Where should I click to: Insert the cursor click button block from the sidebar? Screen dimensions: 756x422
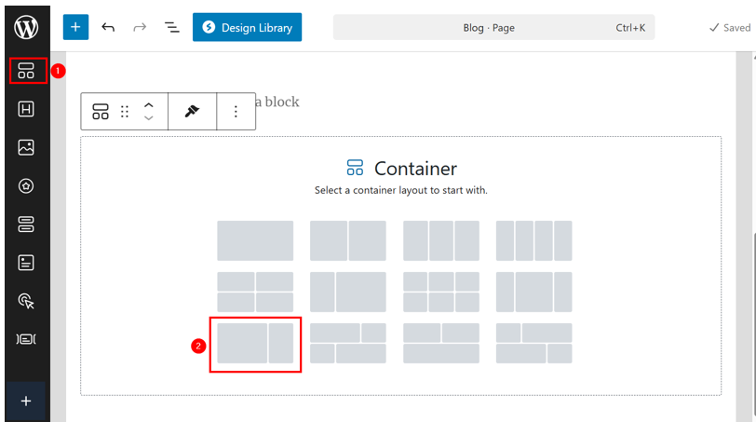tap(26, 301)
